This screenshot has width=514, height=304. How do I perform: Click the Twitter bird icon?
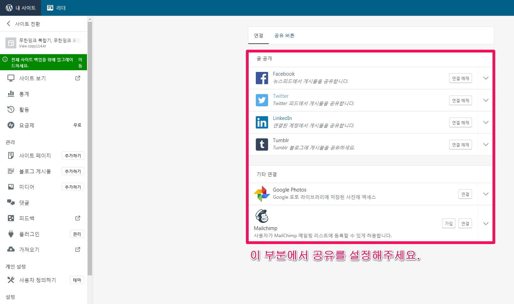click(262, 100)
